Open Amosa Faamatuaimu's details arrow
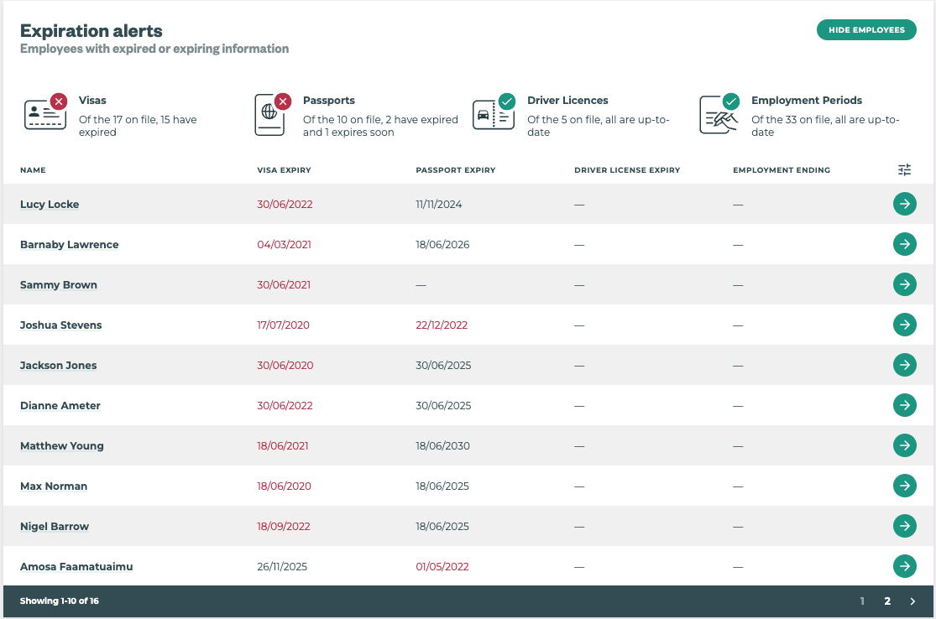The image size is (936, 619). pyautogui.click(x=904, y=566)
